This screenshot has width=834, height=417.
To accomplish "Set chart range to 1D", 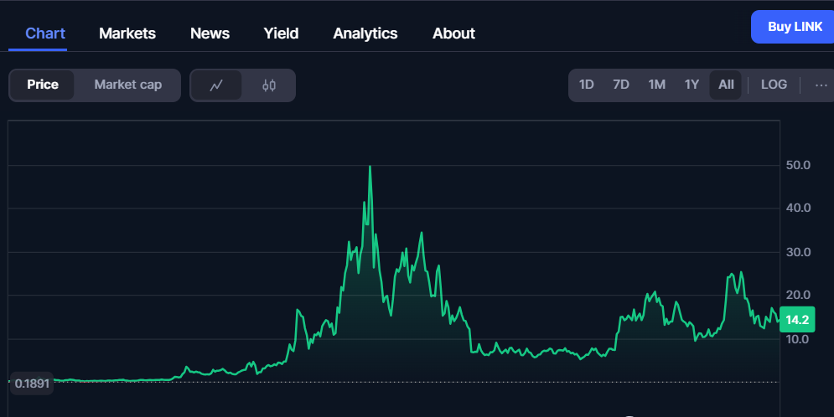I will pos(586,85).
